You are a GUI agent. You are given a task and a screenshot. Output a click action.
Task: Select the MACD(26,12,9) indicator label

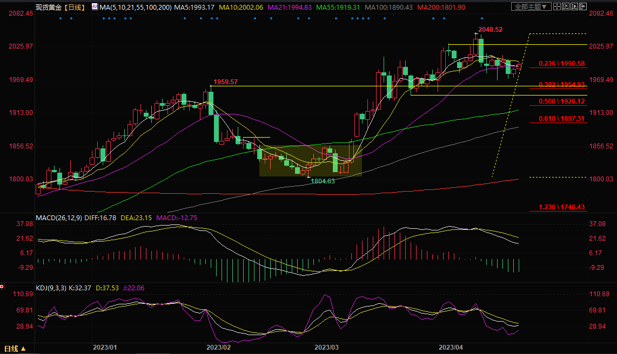pyautogui.click(x=59, y=217)
